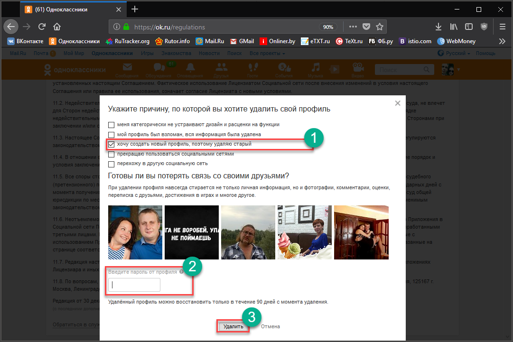Open the Library icon in the toolbar
The image size is (513, 342).
click(x=453, y=27)
